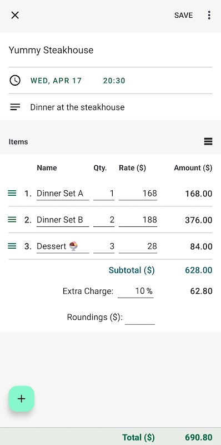This screenshot has width=221, height=445.
Task: Edit the Extra Charge 10 % field
Action: pyautogui.click(x=135, y=291)
